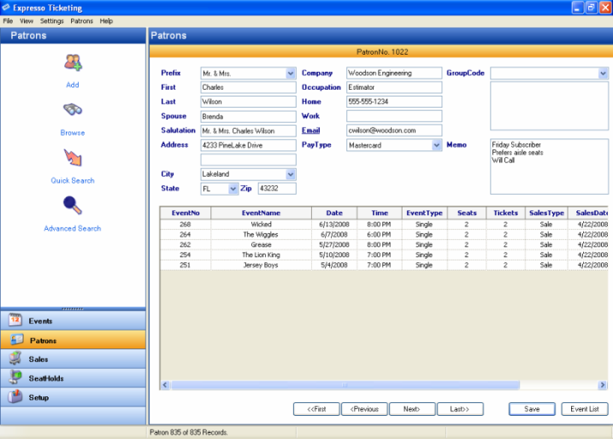Select the Wicked event row
The image size is (613, 439).
(384, 224)
